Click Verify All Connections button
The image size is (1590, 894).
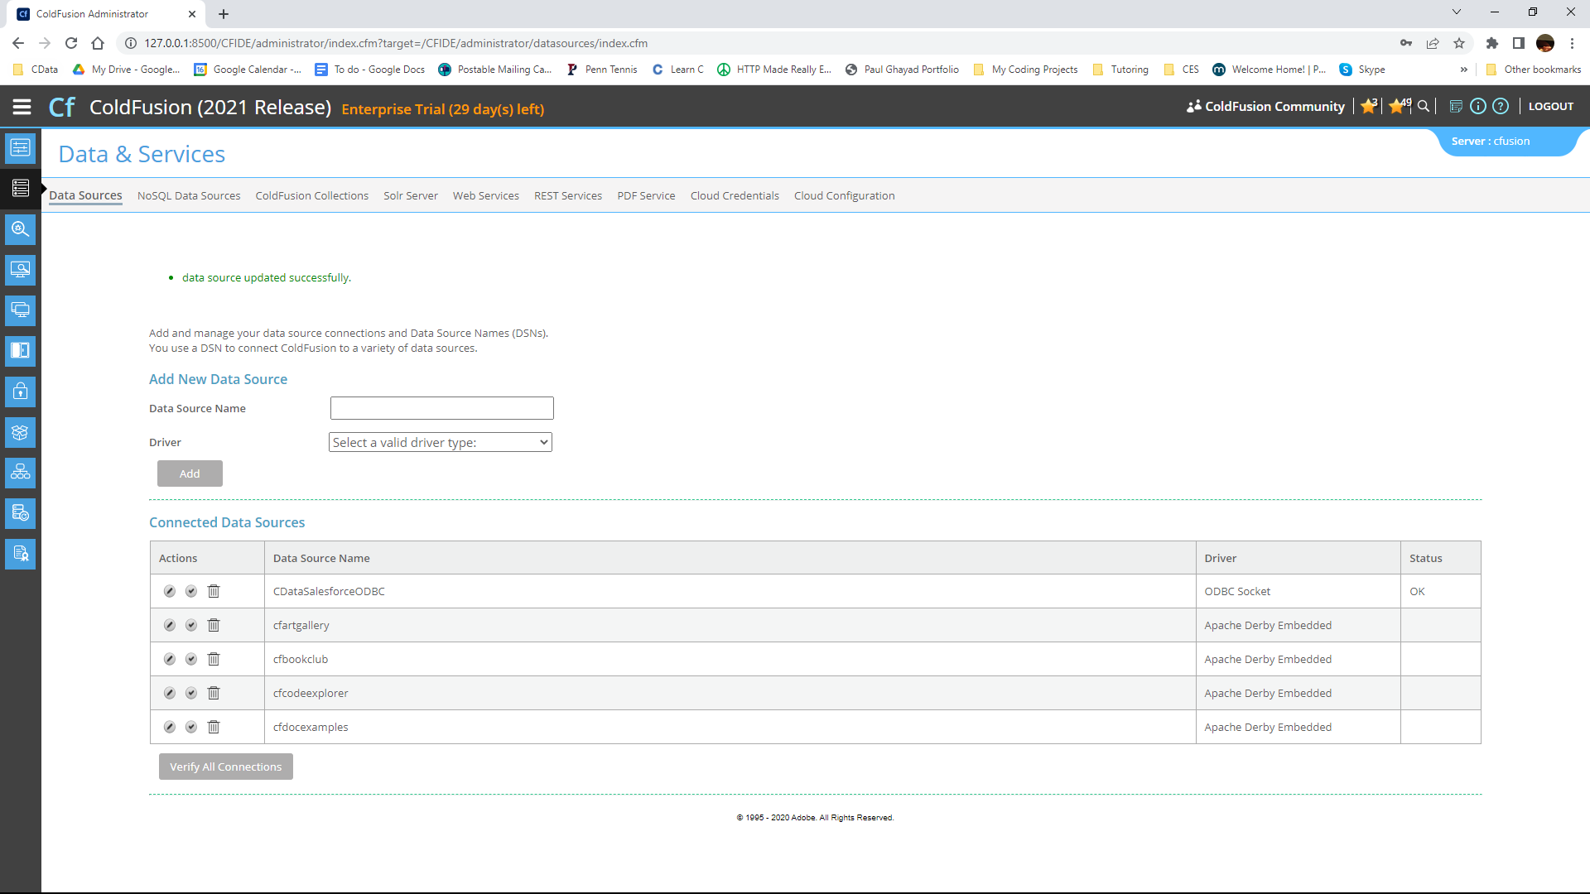tap(226, 767)
